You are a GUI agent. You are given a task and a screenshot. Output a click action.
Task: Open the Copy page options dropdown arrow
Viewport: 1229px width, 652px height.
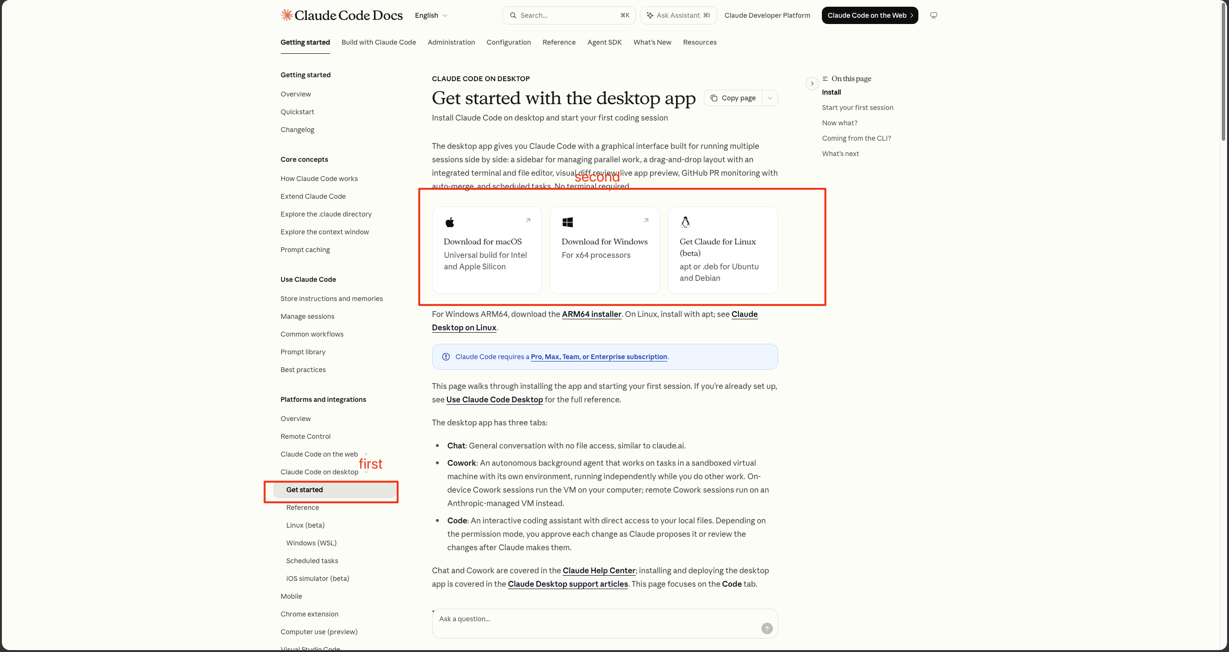tap(770, 98)
